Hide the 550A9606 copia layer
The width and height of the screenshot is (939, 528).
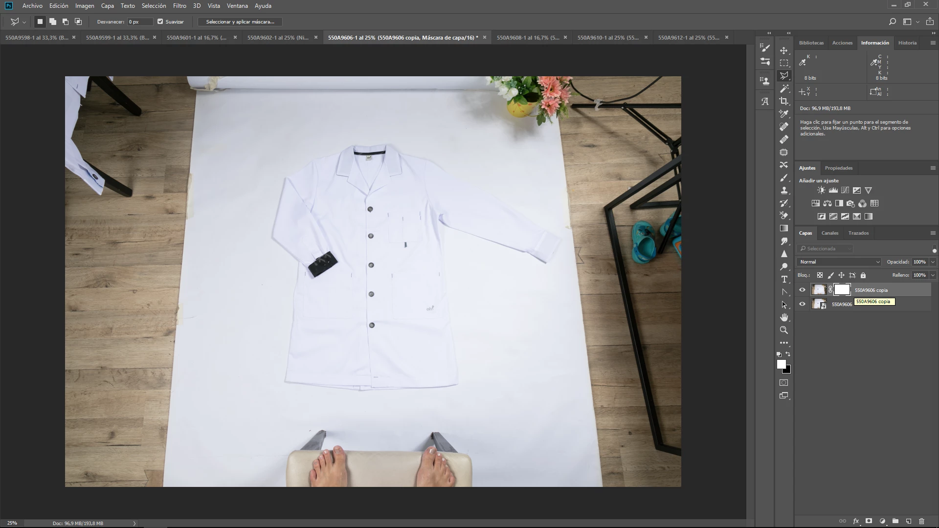pyautogui.click(x=802, y=290)
